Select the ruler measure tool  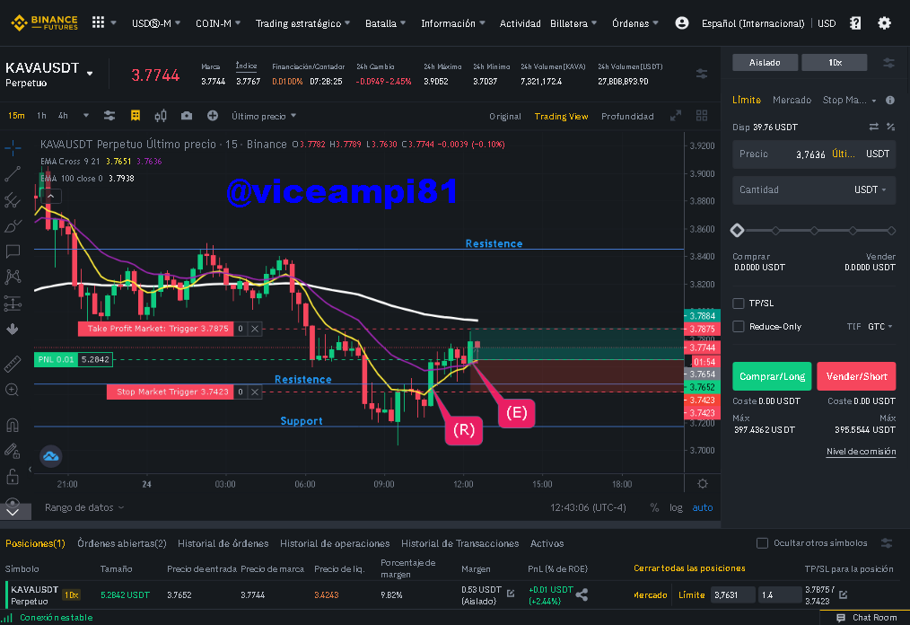tap(13, 364)
